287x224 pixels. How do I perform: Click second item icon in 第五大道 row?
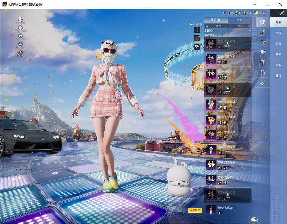225,78
